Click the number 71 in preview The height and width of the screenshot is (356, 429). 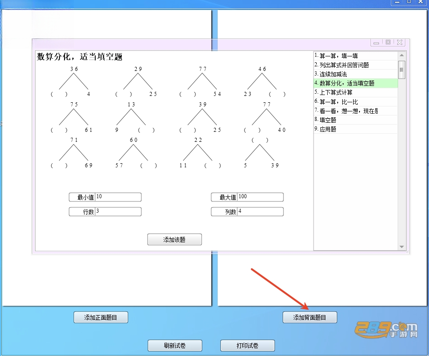click(x=74, y=140)
